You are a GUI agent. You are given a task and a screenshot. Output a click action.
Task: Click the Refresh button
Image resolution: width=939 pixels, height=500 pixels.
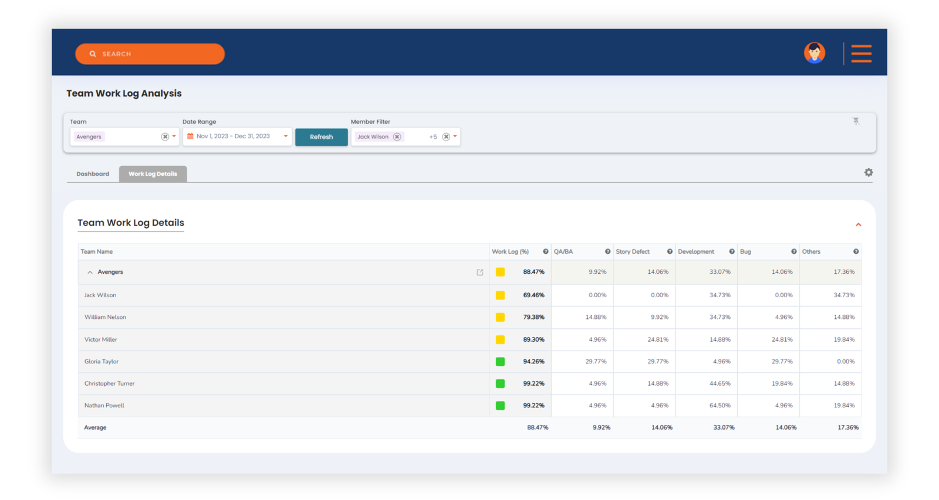coord(321,137)
